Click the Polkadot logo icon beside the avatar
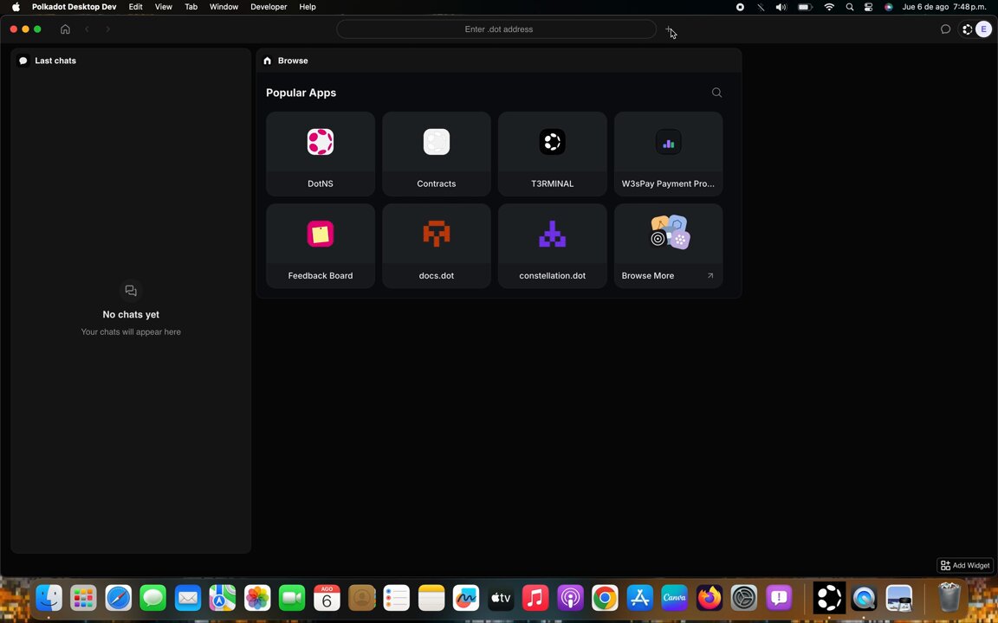The height and width of the screenshot is (623, 998). click(967, 29)
